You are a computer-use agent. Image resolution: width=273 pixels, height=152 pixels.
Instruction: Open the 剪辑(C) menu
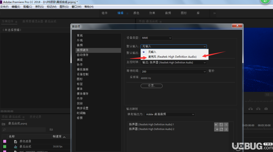(x=27, y=7)
